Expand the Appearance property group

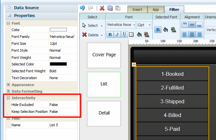click(x=9, y=85)
